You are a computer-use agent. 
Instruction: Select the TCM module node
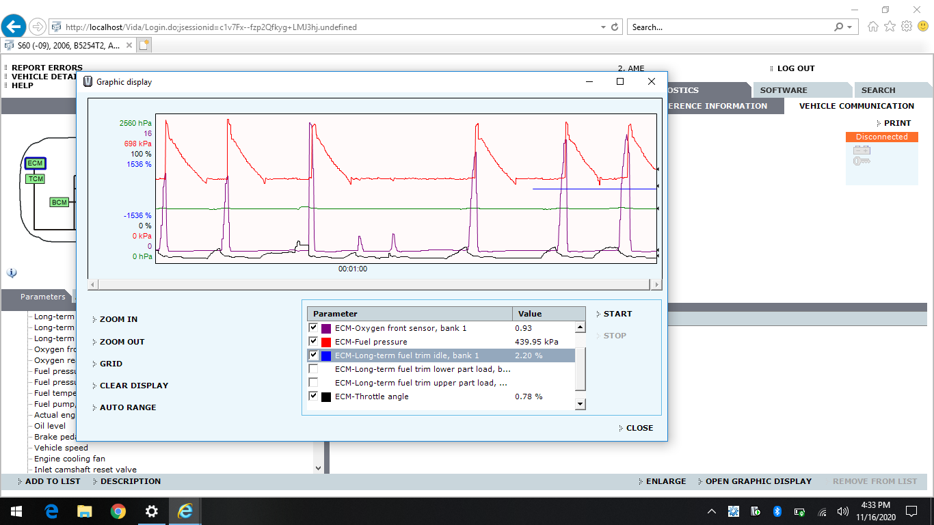pos(36,179)
